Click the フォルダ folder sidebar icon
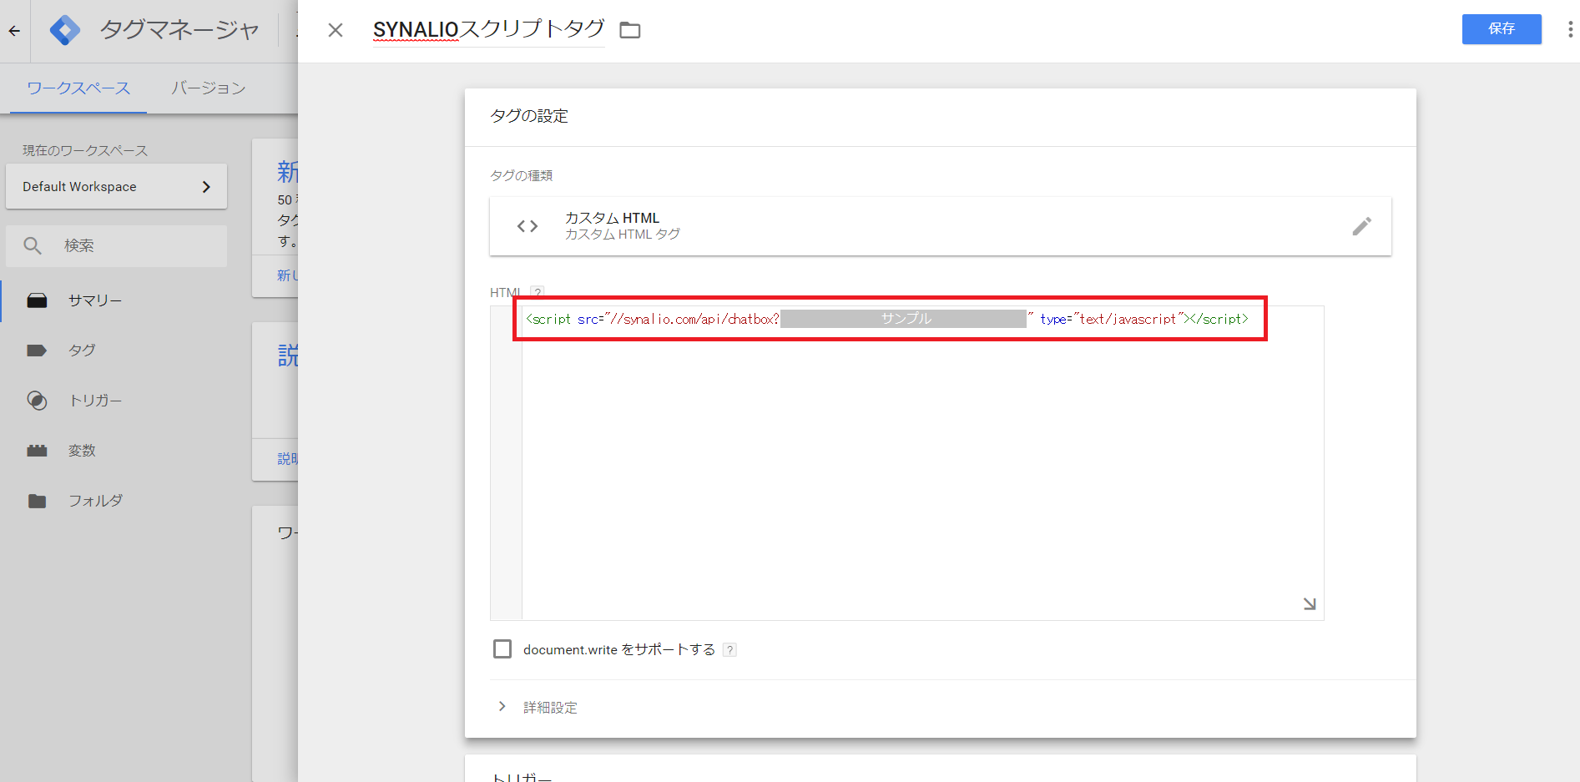 37,501
